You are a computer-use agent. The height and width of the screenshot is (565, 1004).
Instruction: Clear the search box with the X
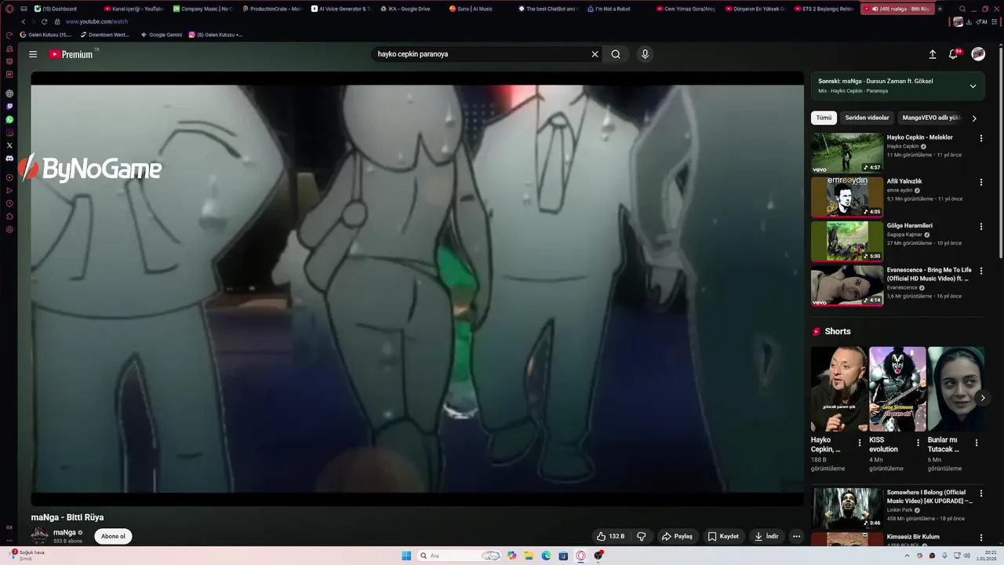(x=595, y=54)
